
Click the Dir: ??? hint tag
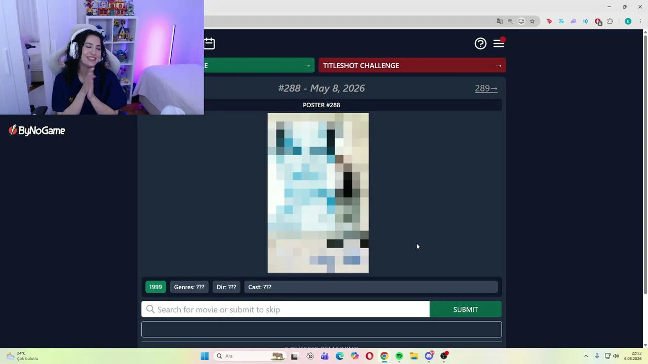226,287
